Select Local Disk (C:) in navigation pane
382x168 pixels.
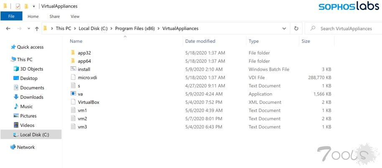pos(34,135)
